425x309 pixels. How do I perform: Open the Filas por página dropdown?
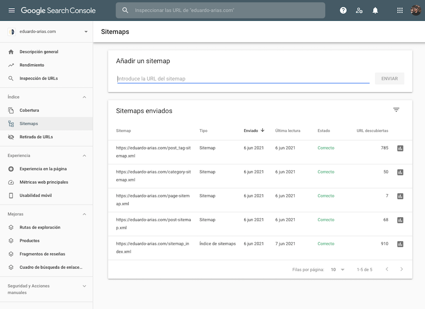point(338,270)
